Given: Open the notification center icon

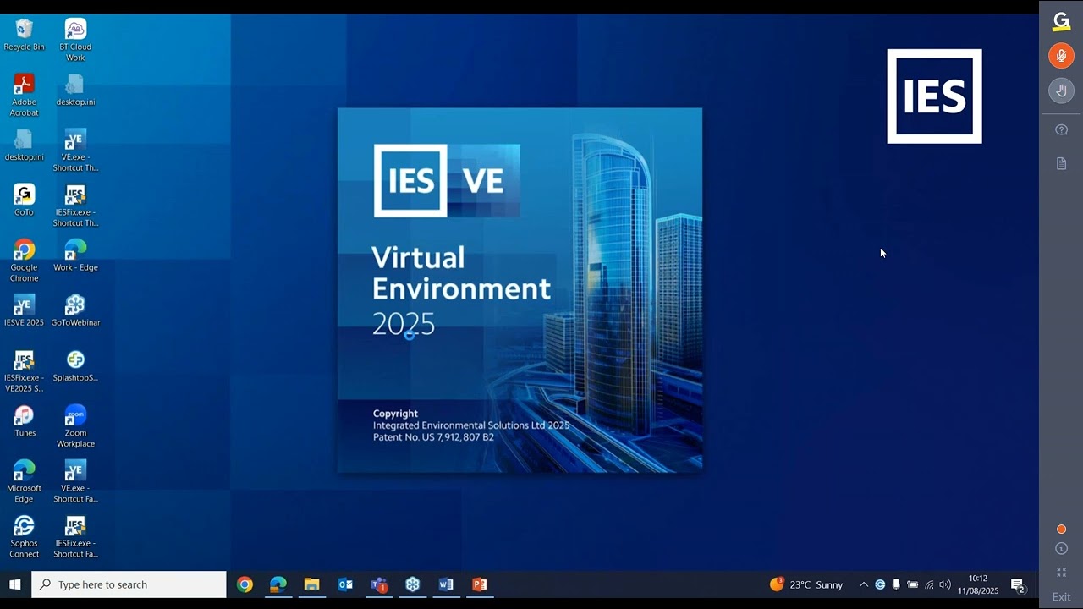Looking at the screenshot, I should (1018, 584).
